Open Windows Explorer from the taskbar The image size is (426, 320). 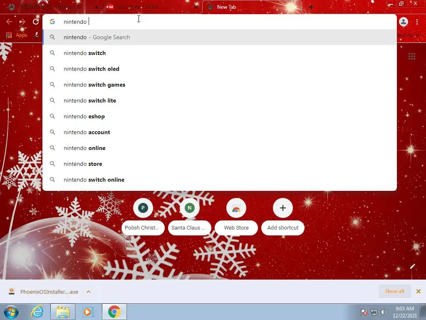tap(63, 312)
